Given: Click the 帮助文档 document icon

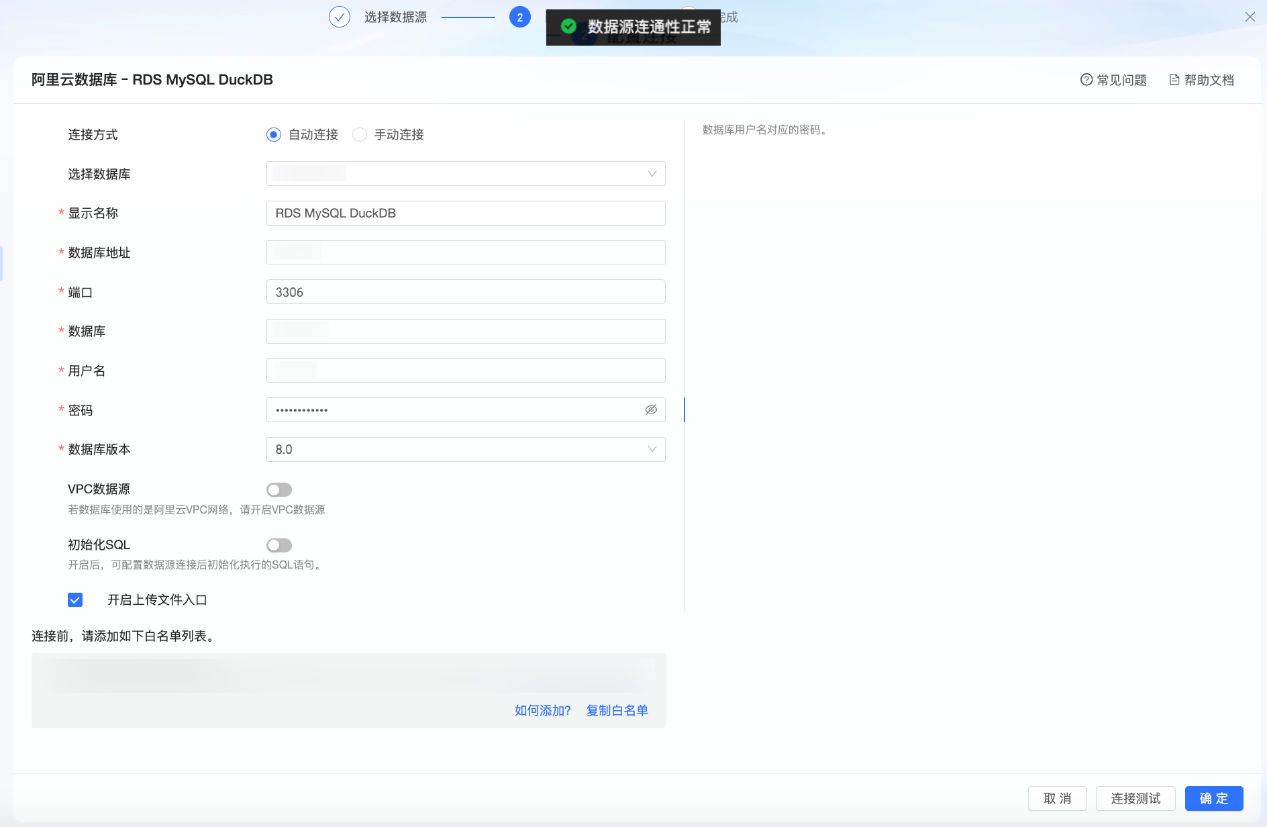Looking at the screenshot, I should coord(1174,80).
